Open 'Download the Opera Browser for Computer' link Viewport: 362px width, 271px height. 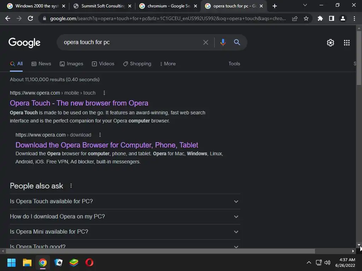pos(107,145)
